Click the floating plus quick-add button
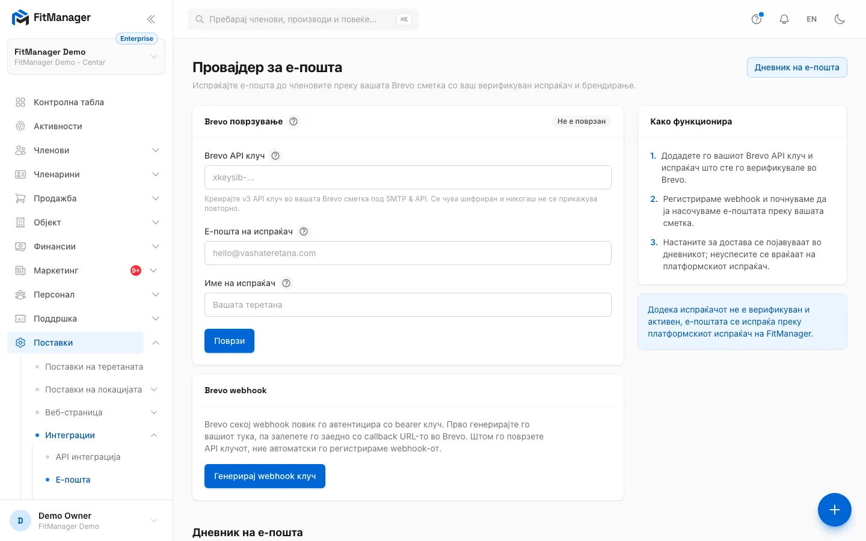This screenshot has height=541, width=866. (834, 510)
